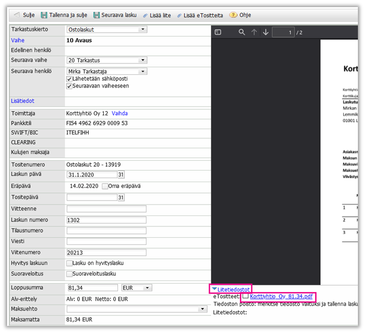Click the Loppusumma field 81,34

[93, 288]
